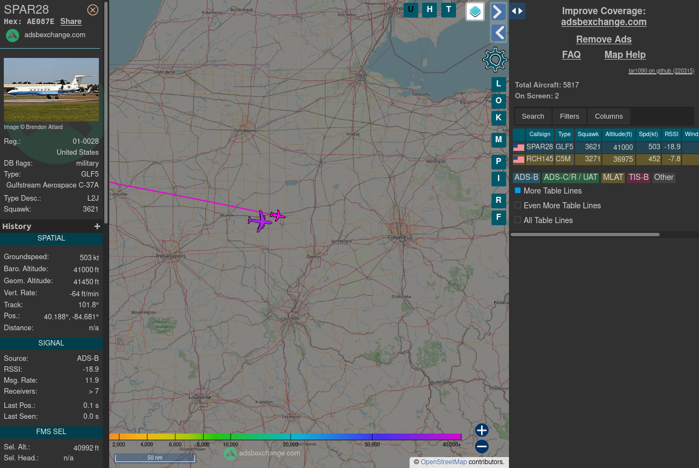
Task: Click the altitude color legend bar
Action: pos(285,437)
